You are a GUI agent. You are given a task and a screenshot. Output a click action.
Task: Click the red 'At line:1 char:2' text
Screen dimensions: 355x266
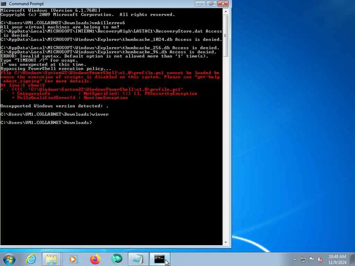(x=23, y=85)
